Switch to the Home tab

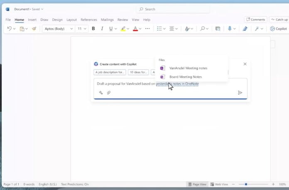point(20,19)
